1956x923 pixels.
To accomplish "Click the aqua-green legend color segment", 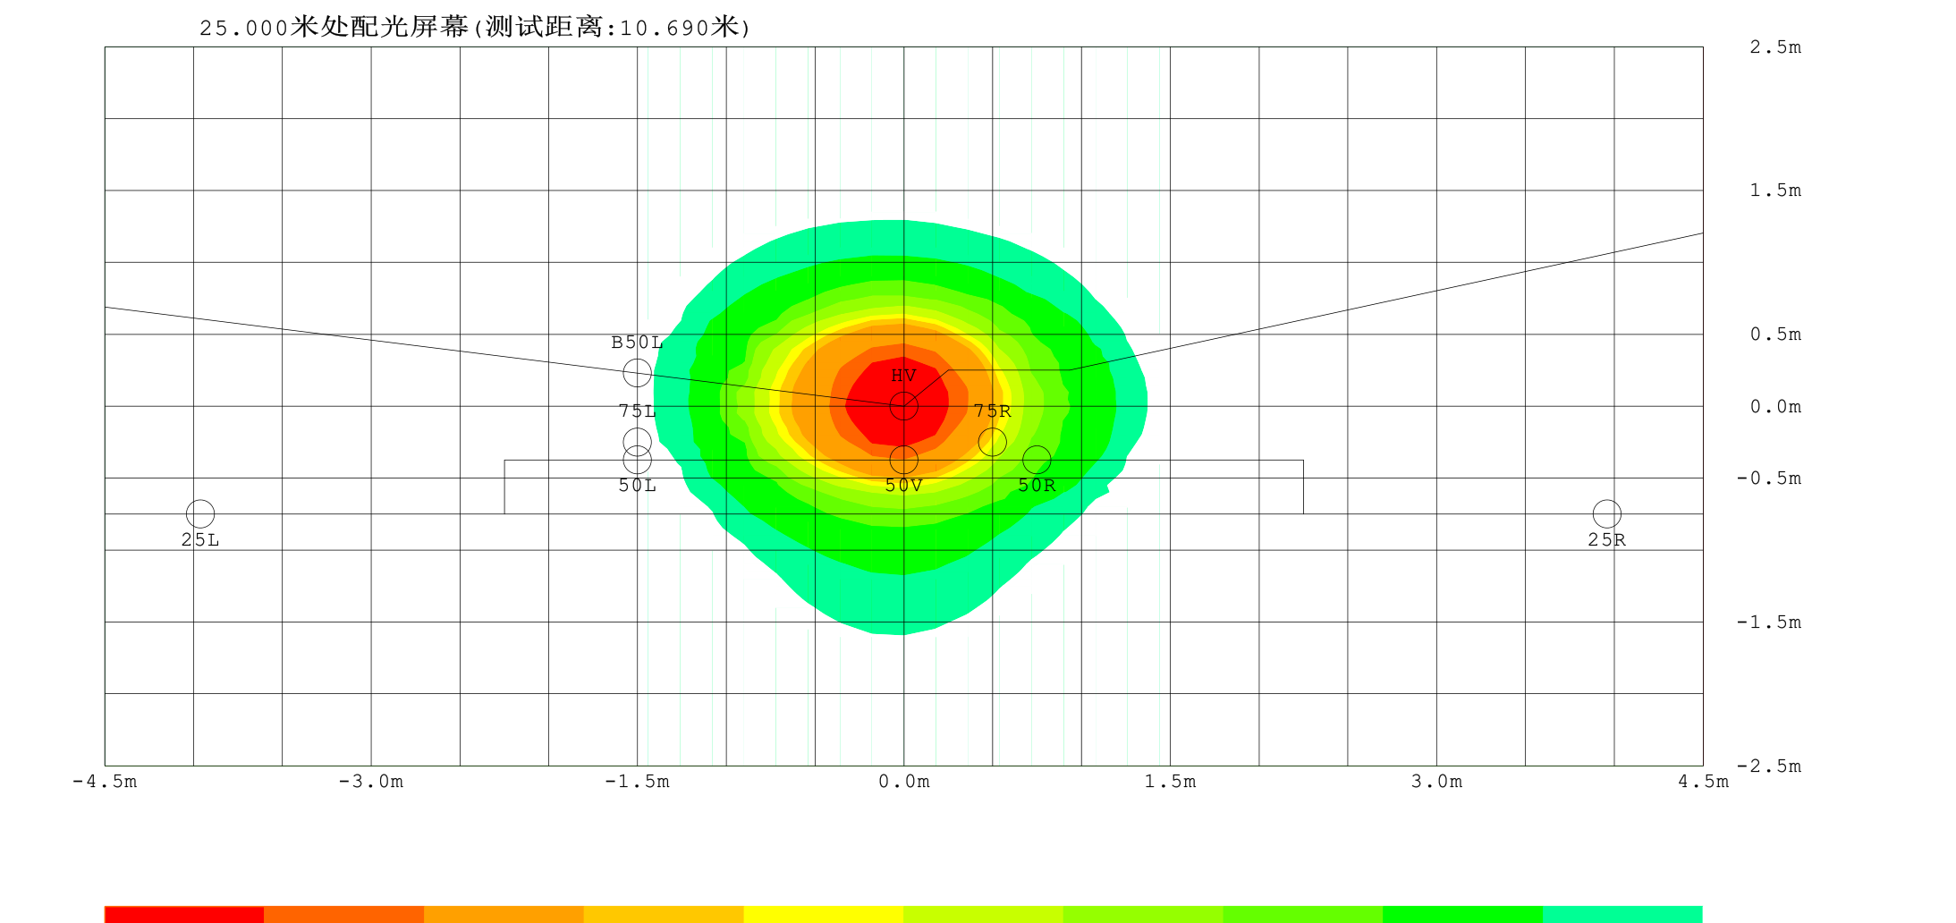I will 1622,914.
